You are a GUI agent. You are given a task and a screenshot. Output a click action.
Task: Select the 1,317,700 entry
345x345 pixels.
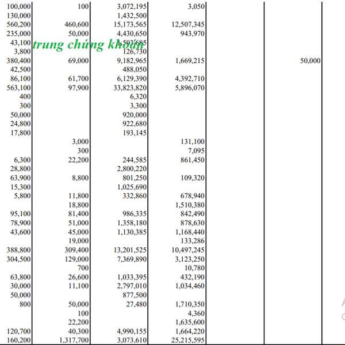[x=74, y=340]
